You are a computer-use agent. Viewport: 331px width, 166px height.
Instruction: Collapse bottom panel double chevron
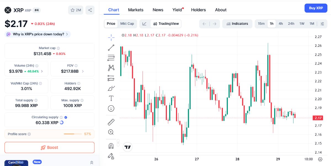(92, 162)
